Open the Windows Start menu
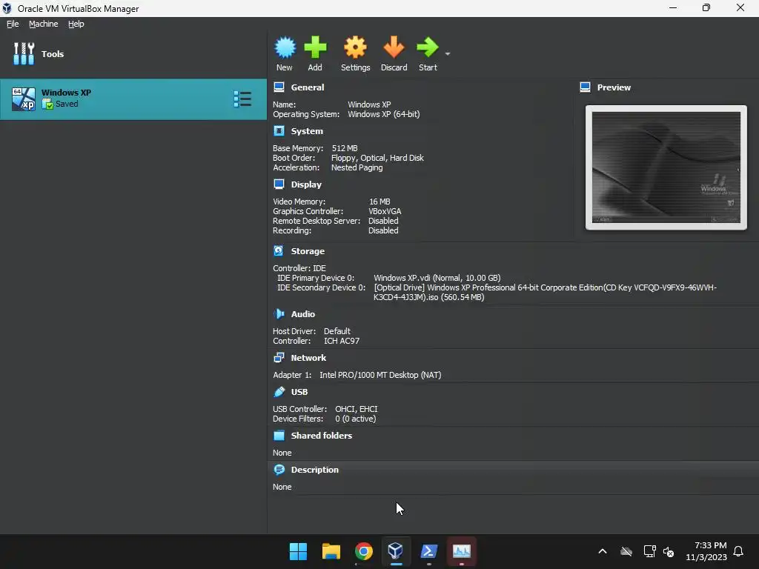 [298, 551]
